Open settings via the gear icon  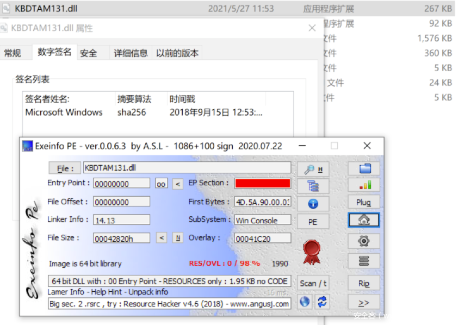pyautogui.click(x=364, y=241)
